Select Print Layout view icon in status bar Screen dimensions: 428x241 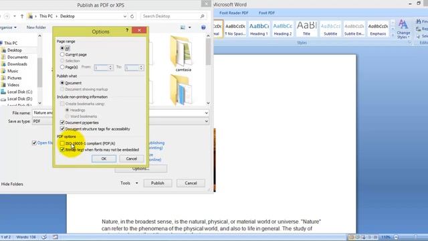[351, 237]
